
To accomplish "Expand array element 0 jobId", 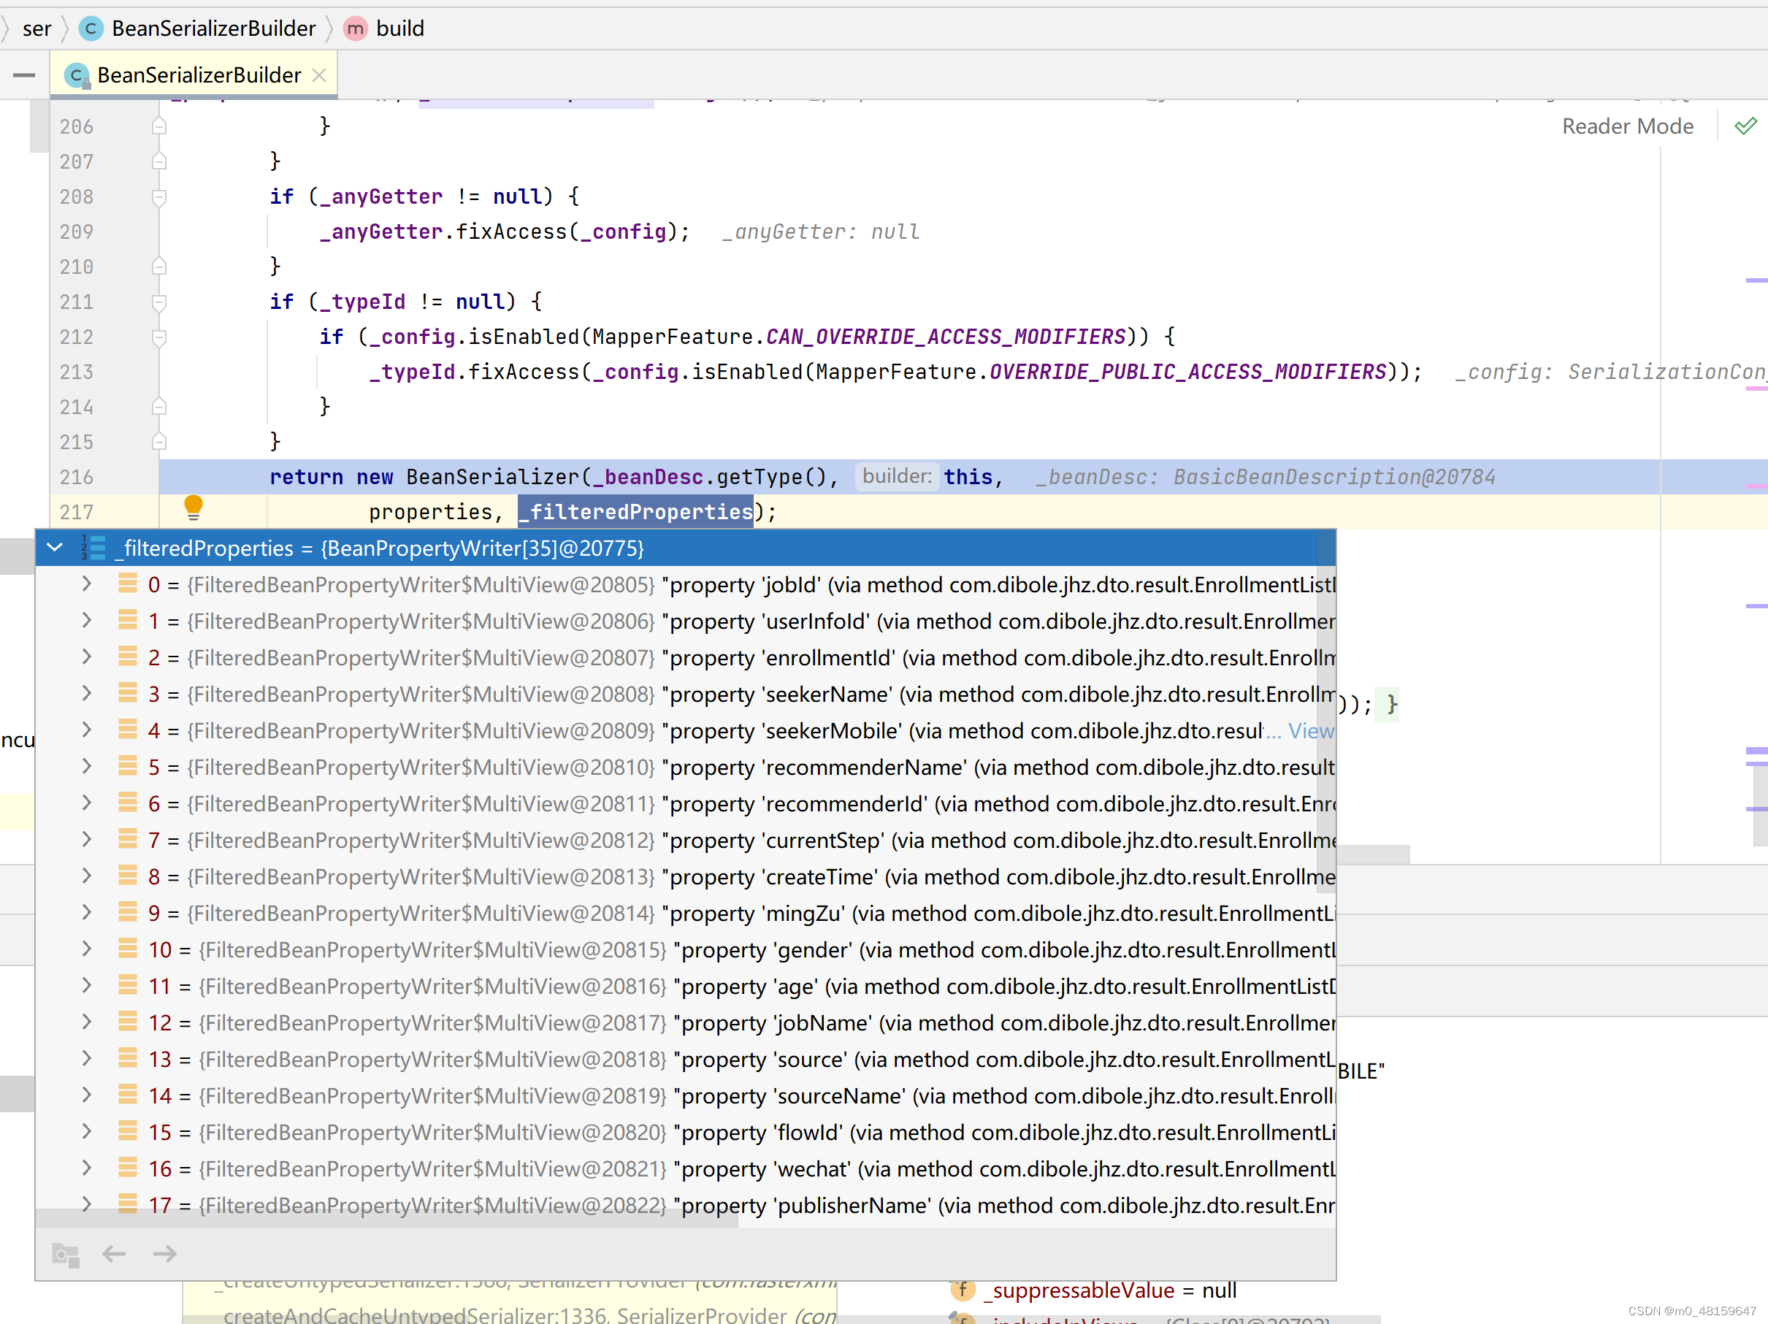I will click(x=86, y=584).
